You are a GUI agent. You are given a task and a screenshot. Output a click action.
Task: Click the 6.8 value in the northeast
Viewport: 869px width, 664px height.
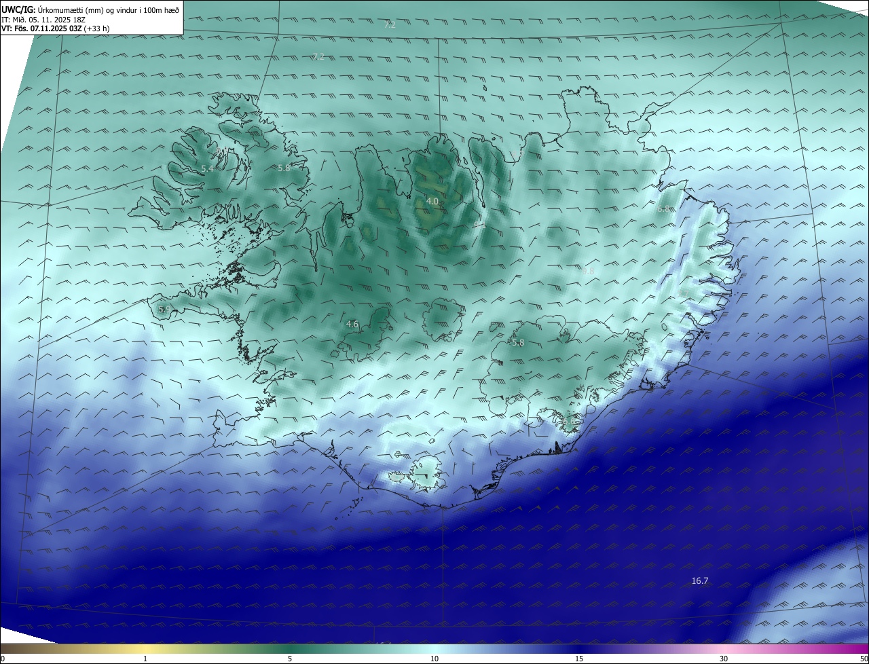(663, 209)
